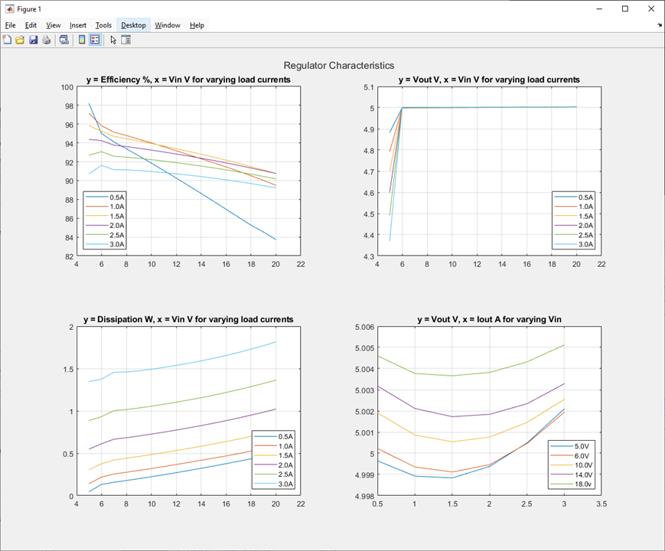Viewport: 665px width, 551px height.
Task: Expand the File menu
Action: tap(10, 25)
